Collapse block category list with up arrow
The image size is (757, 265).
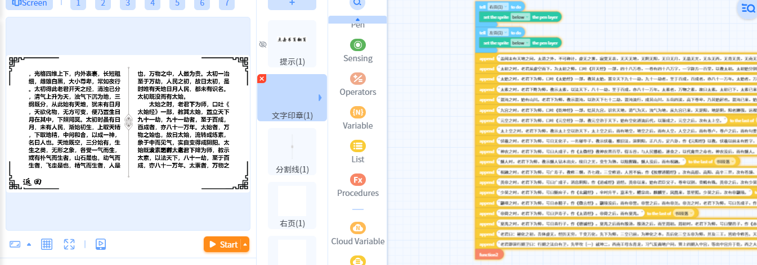tap(357, 20)
